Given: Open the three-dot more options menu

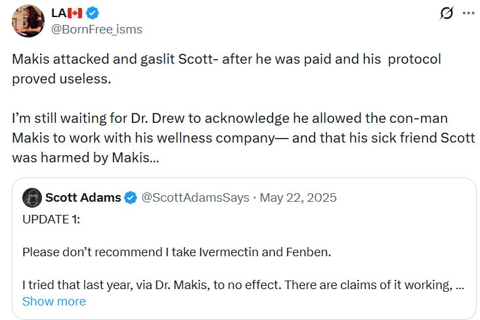Looking at the screenshot, I should pyautogui.click(x=468, y=13).
